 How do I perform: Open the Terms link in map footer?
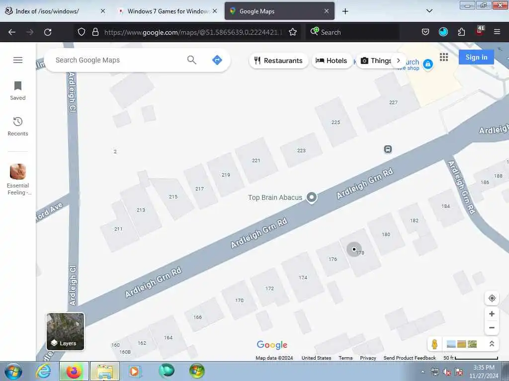pyautogui.click(x=345, y=358)
